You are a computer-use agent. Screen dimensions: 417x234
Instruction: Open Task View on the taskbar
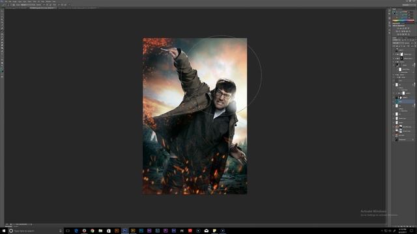(68, 231)
